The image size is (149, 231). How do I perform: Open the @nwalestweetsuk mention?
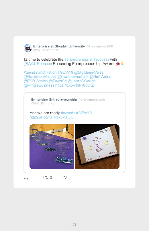tap(73, 77)
